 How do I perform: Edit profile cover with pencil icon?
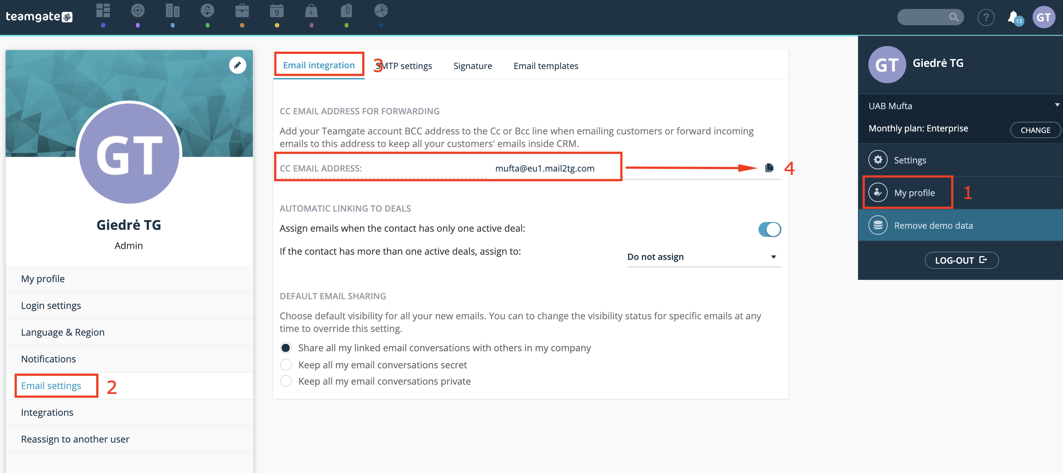237,65
